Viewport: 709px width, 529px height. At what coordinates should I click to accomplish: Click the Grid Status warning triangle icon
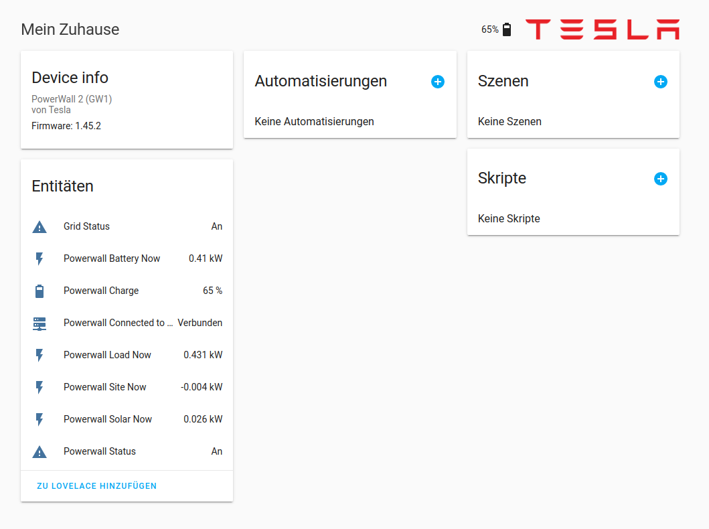pyautogui.click(x=40, y=226)
